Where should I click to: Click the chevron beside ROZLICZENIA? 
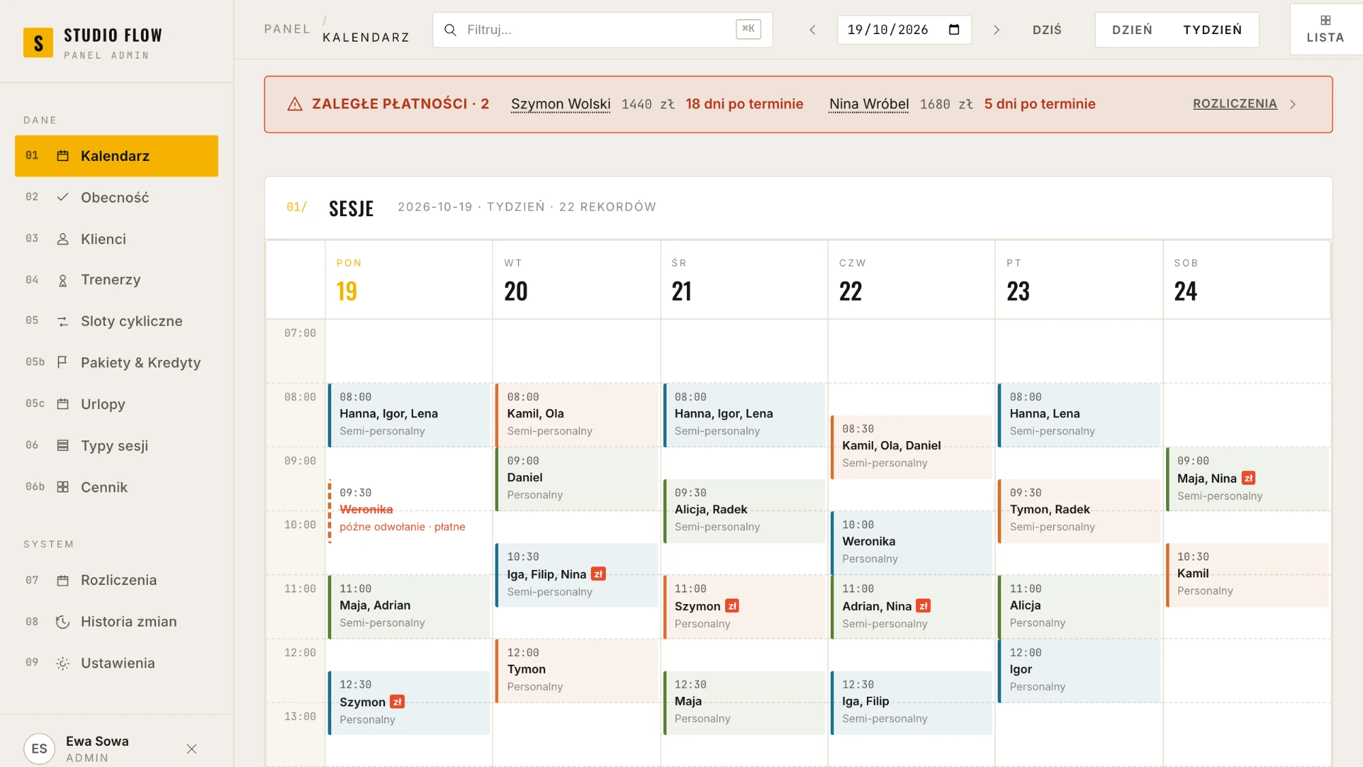tap(1293, 104)
